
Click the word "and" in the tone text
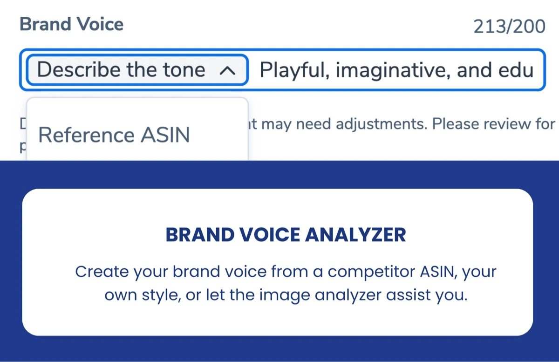474,70
